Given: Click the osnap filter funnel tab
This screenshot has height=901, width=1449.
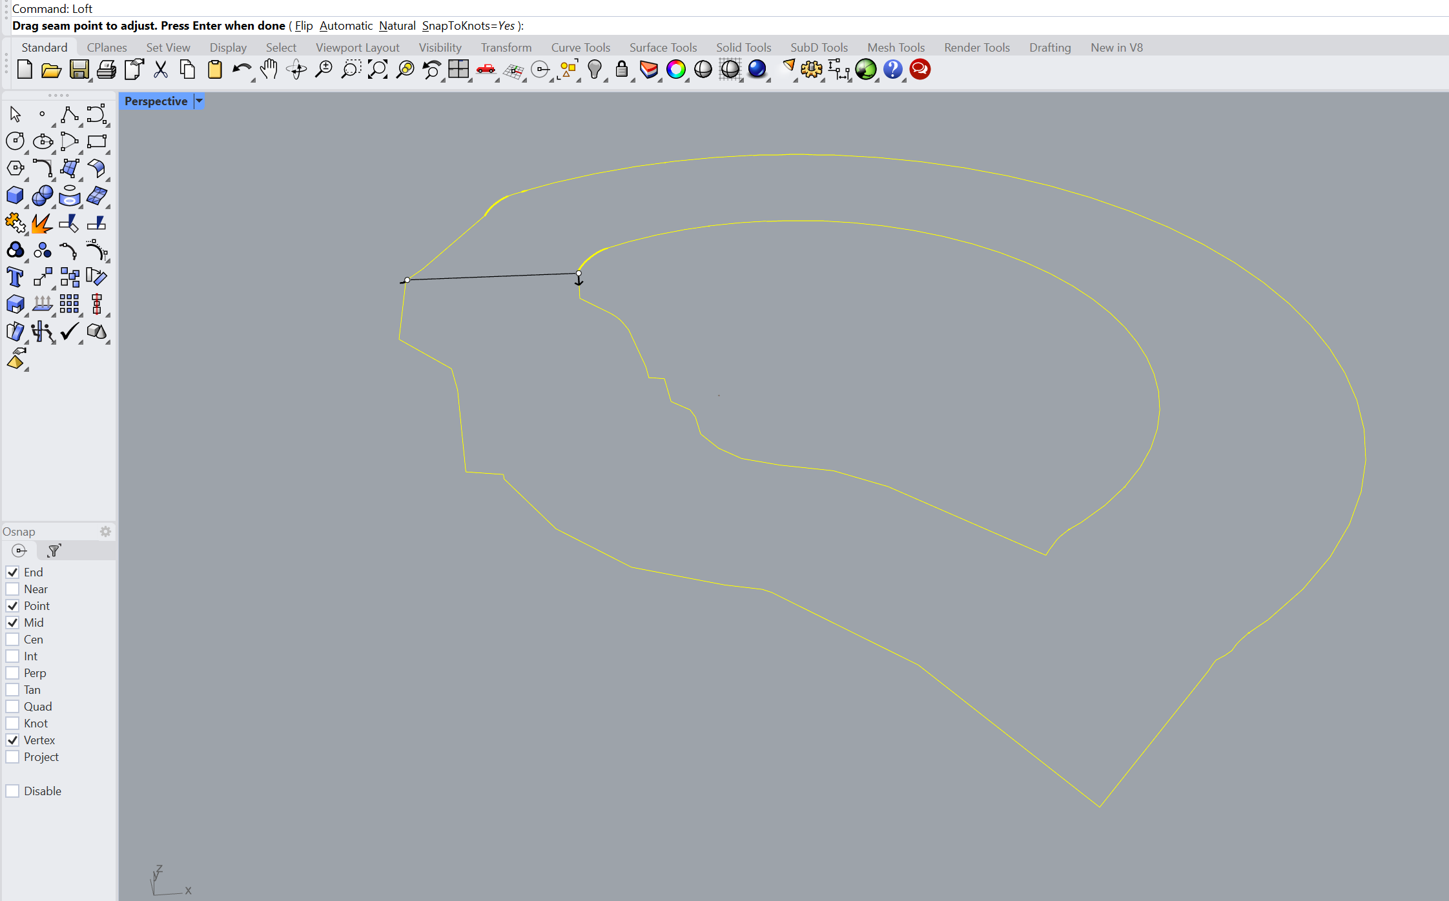Looking at the screenshot, I should 54,551.
